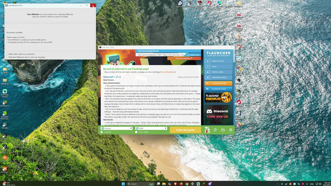
Task: Open the FACEBOOK PAGE button in TLauncher
Action: [218, 89]
